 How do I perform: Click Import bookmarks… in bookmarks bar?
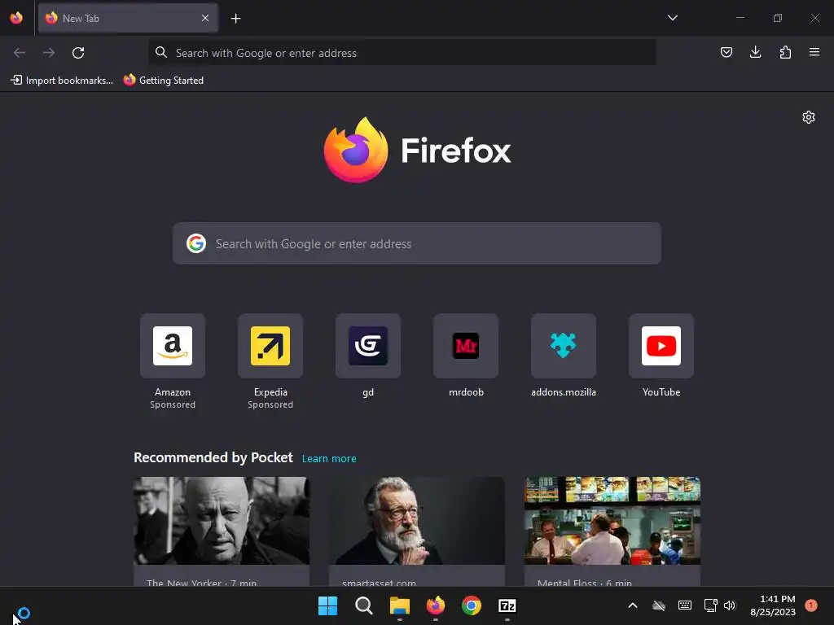tap(62, 81)
